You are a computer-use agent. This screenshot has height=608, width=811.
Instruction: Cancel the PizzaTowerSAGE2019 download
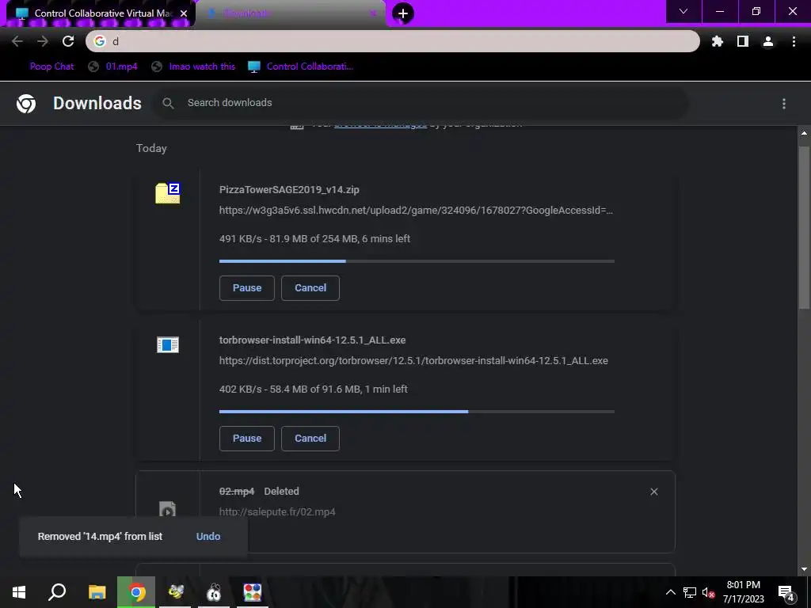pos(310,288)
